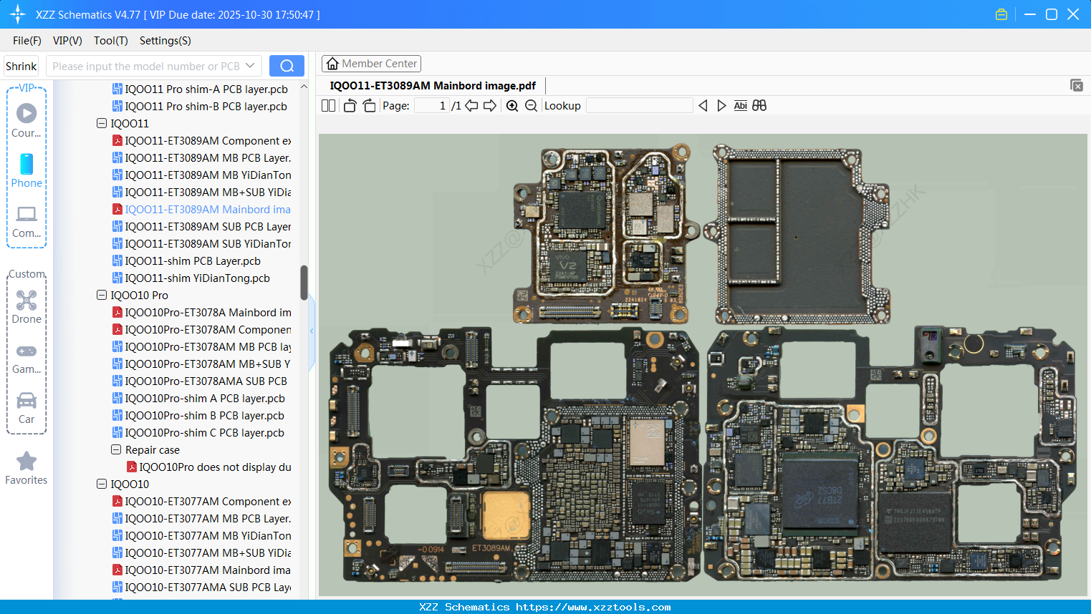Click the Abi text search icon
The image size is (1091, 614).
740,105
